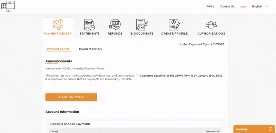The height and width of the screenshot is (133, 276).
Task: Click the Details column header
Action: (55, 131)
